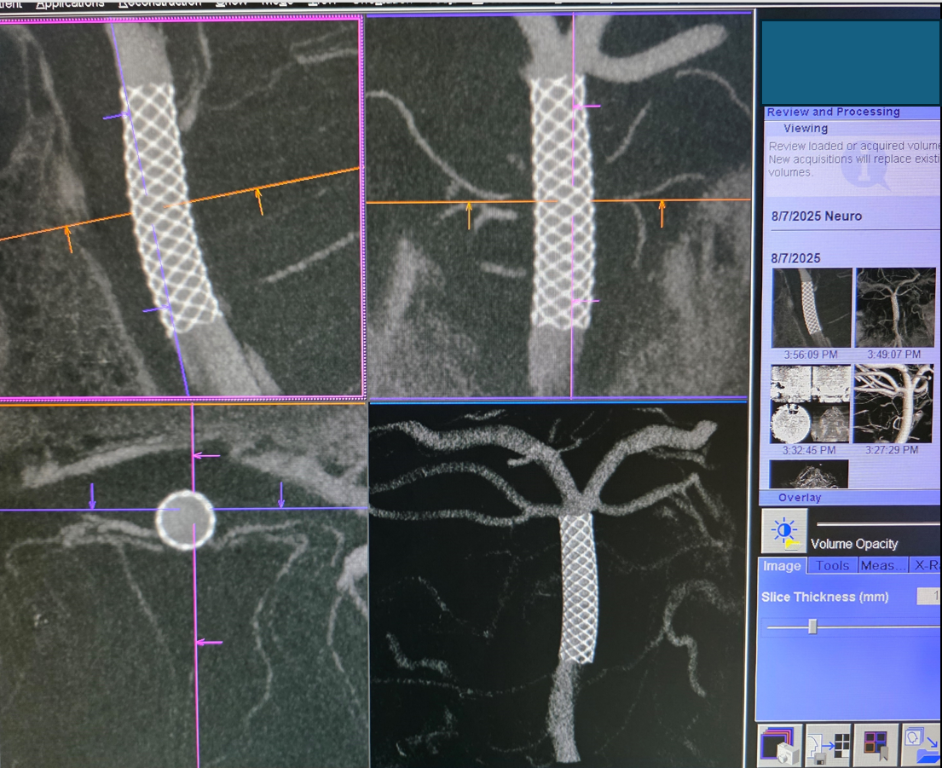Switch to the Tools tab
Screen dimensions: 942x768
(832, 566)
